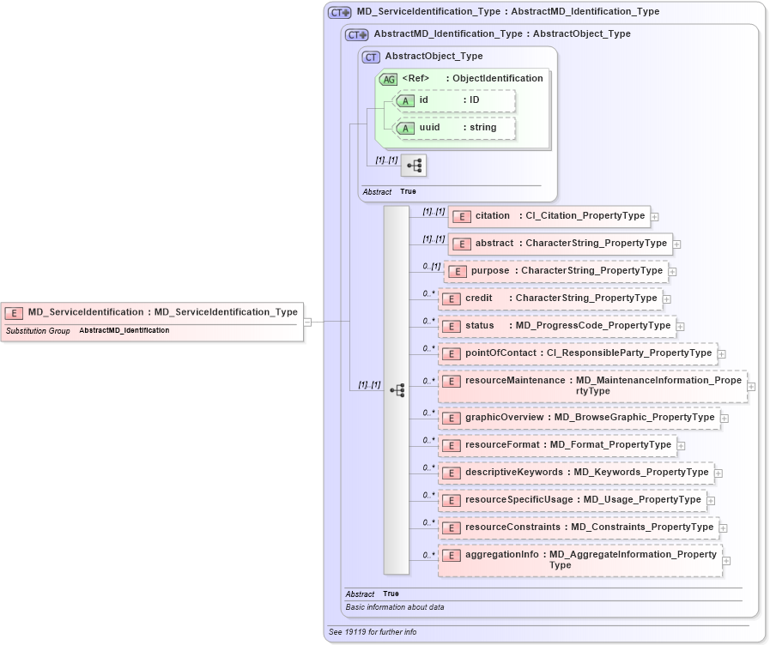
Task: Click the E icon of MD_ServiceIdentification element
Action: pyautogui.click(x=15, y=311)
